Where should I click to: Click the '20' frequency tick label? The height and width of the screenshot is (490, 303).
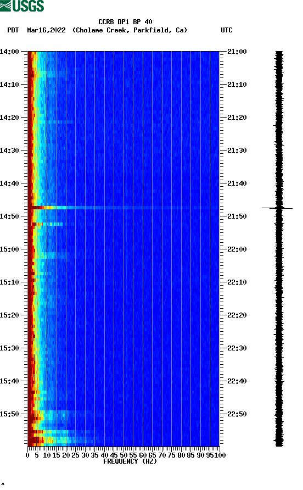[66, 455]
